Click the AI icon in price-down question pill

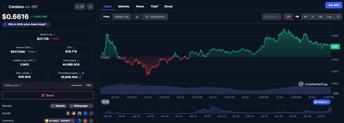pyautogui.click(x=5, y=24)
